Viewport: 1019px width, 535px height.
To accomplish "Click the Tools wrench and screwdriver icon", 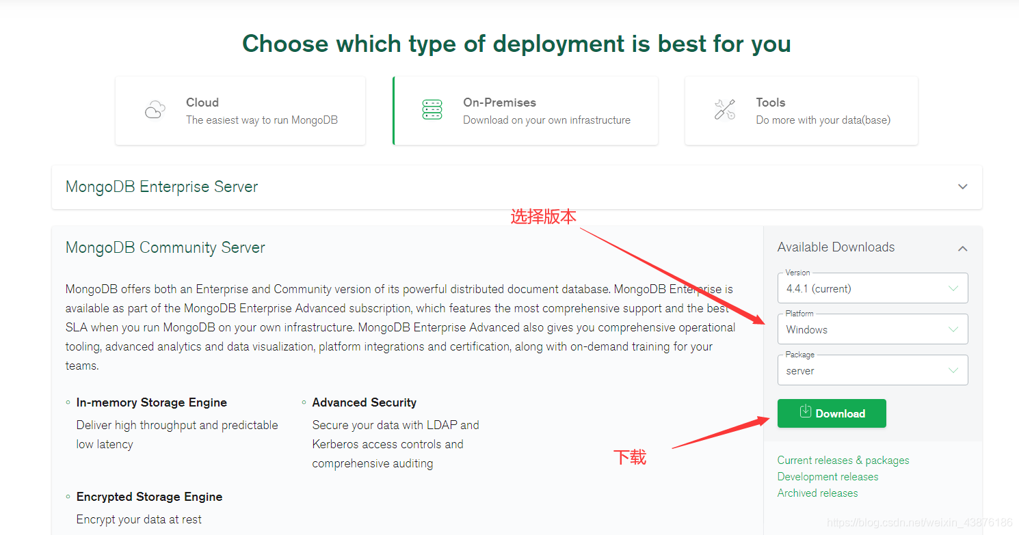I will click(724, 110).
